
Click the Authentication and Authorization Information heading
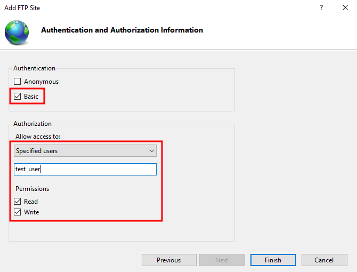tap(122, 30)
